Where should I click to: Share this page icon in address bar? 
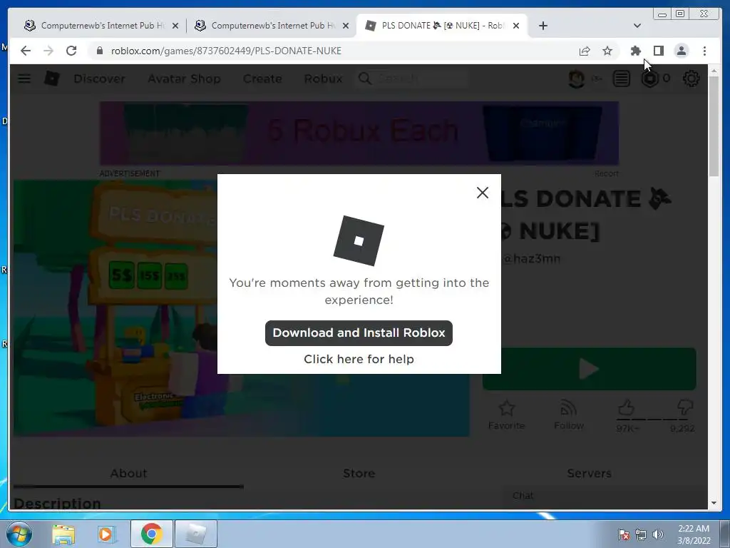point(585,51)
